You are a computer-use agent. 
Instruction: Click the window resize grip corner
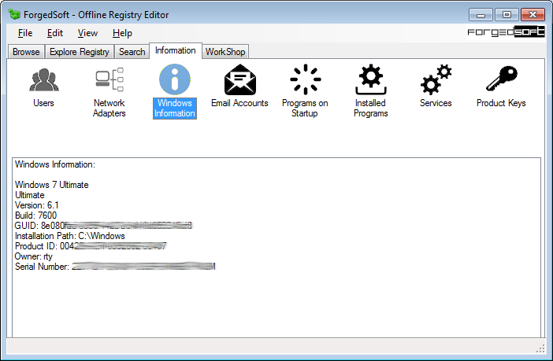[x=540, y=349]
